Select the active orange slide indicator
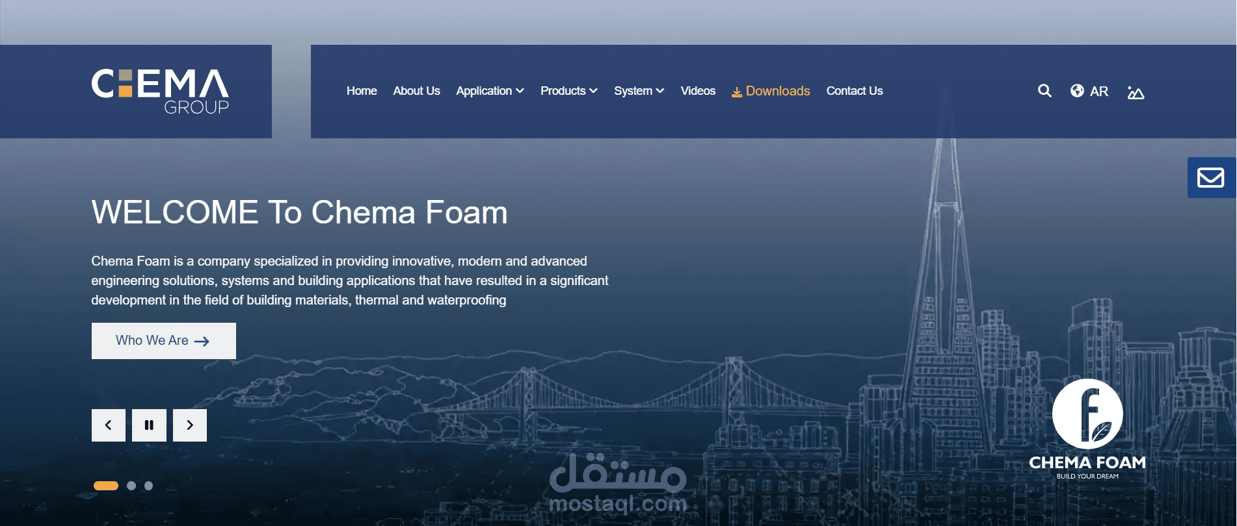 (106, 486)
